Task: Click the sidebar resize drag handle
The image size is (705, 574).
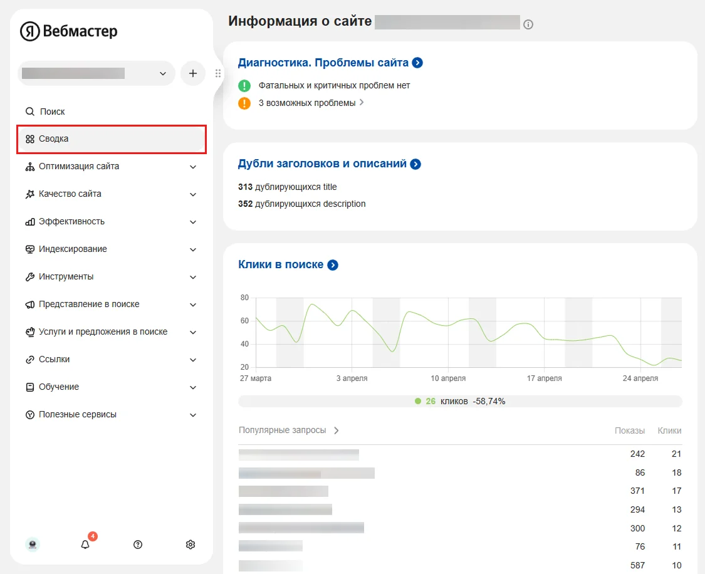Action: point(218,73)
